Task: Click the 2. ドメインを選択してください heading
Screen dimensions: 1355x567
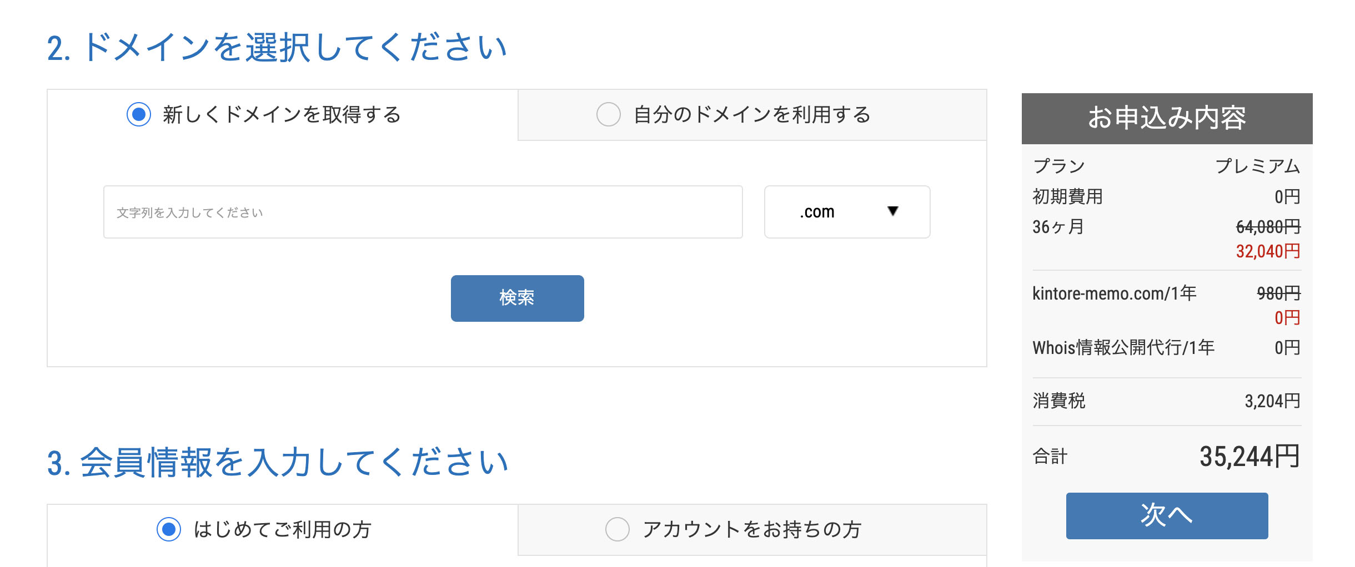Action: (277, 47)
